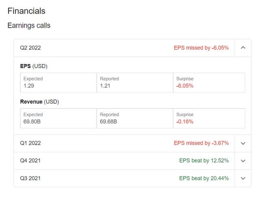Click 'EPS beat by 12.52%' text

(204, 161)
